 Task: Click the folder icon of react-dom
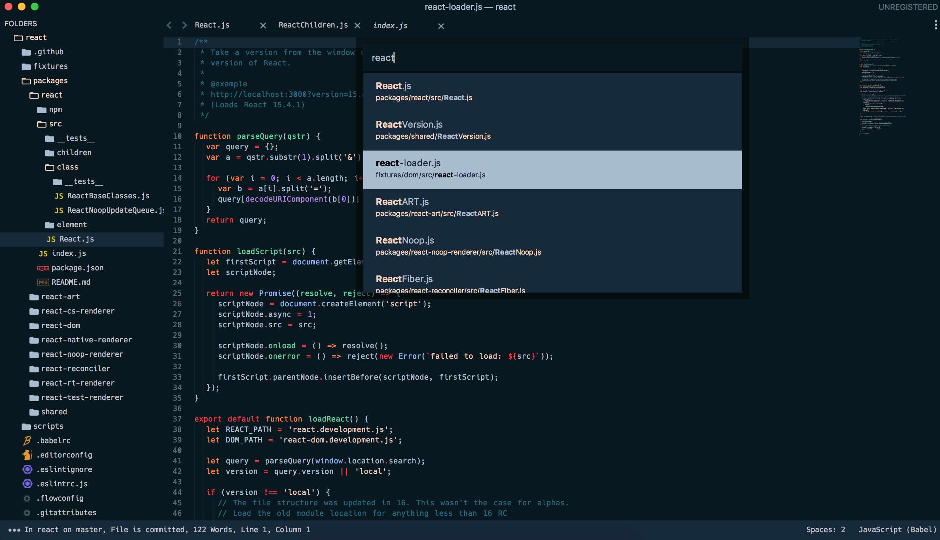[x=34, y=326]
